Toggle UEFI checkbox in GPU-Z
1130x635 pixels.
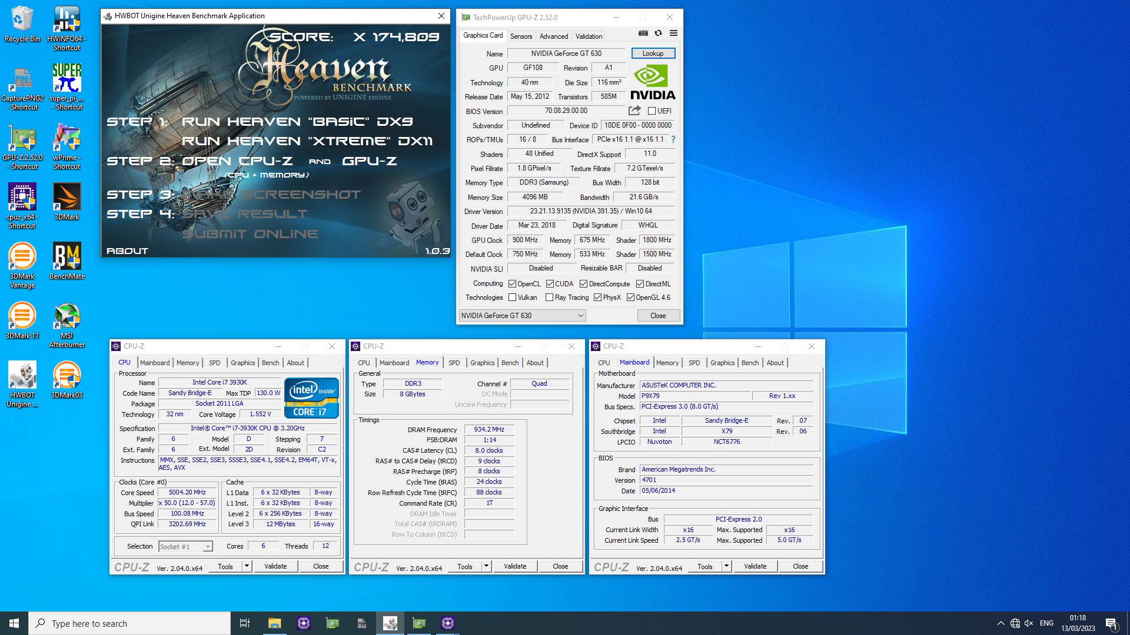coord(652,111)
